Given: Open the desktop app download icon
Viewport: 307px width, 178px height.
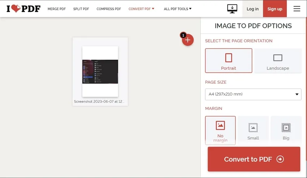Looking at the screenshot, I should pyautogui.click(x=232, y=9).
